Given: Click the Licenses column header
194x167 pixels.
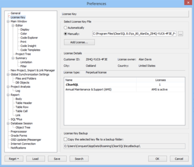Looking at the screenshot, I should [160, 80].
